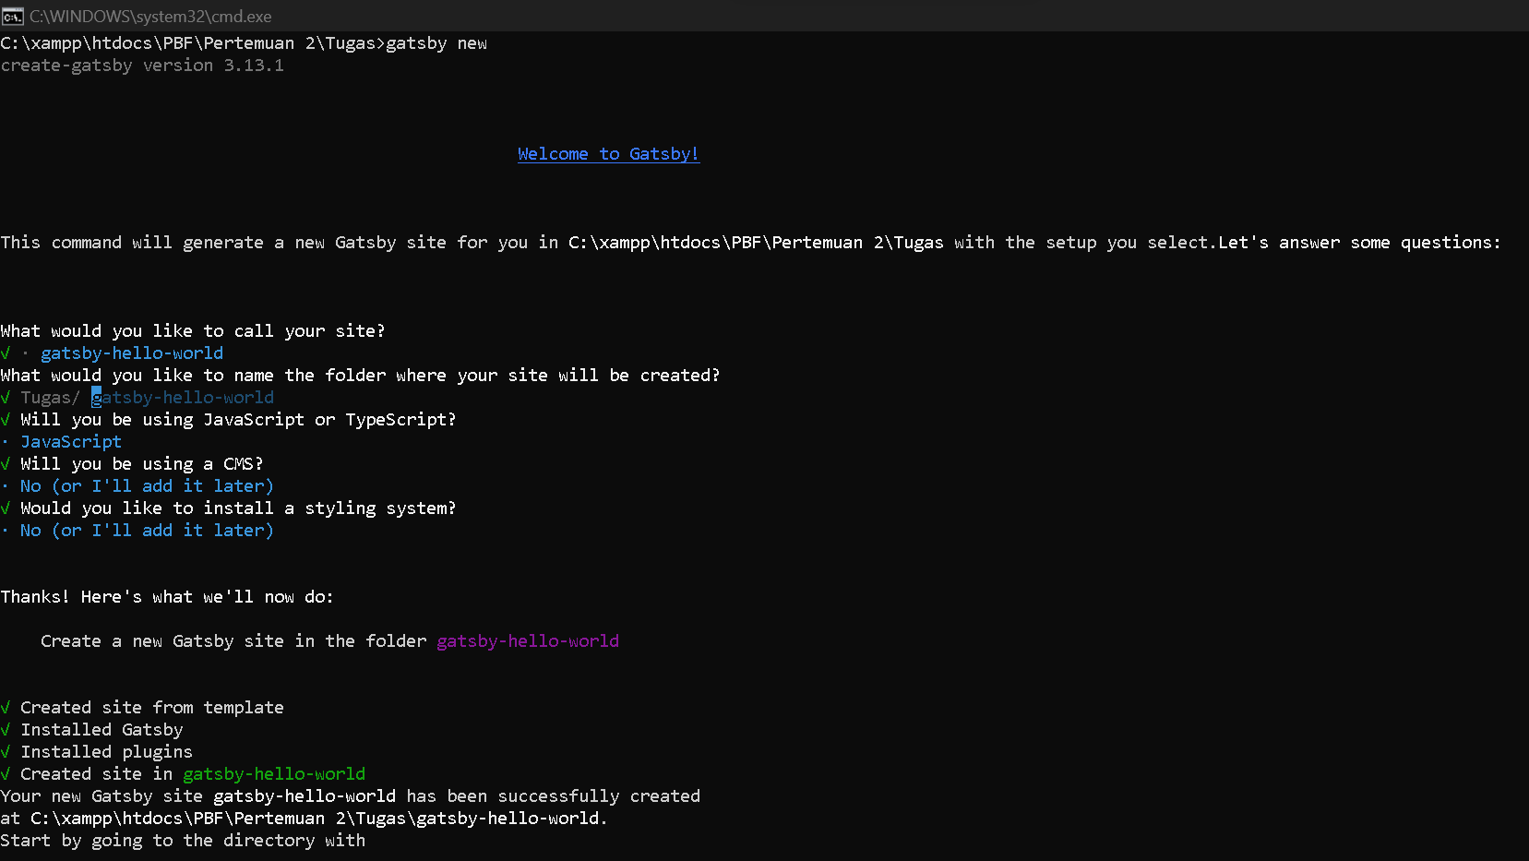The image size is (1529, 861).
Task: Click 'Will you be using a CMS?' question
Action: pos(142,464)
